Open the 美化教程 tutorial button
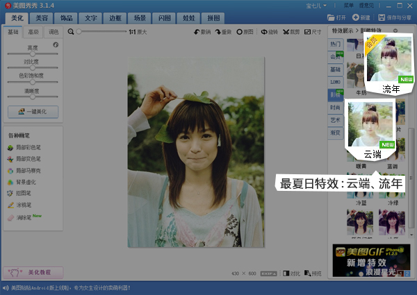Image resolution: width=417 pixels, height=295 pixels. pos(33,273)
